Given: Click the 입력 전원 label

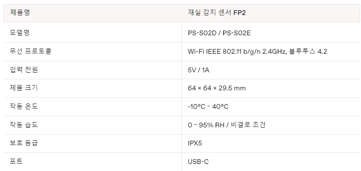Looking at the screenshot, I should (24, 70).
